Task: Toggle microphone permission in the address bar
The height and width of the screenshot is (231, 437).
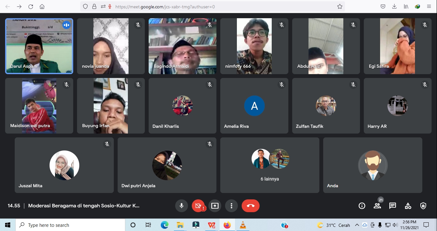Action: pos(110,6)
